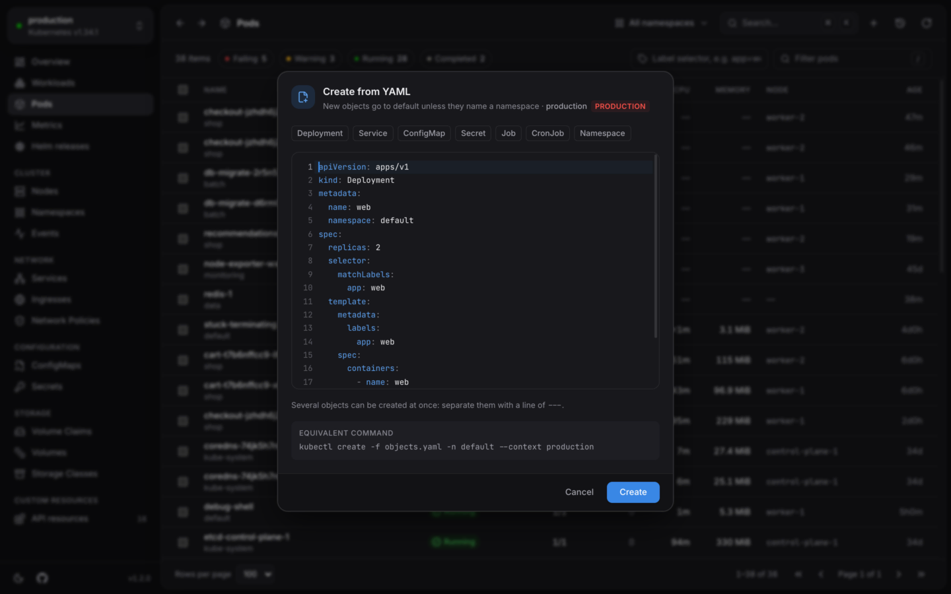The width and height of the screenshot is (951, 594).
Task: Select the debug-shell row checkbox
Action: 183,512
